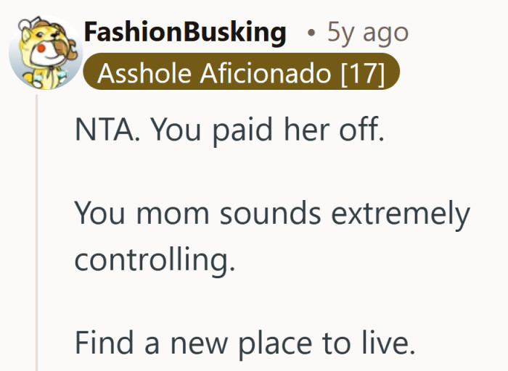Select the paragraph 'NTA. You paid her off.'
508x371 pixels.
pyautogui.click(x=229, y=130)
